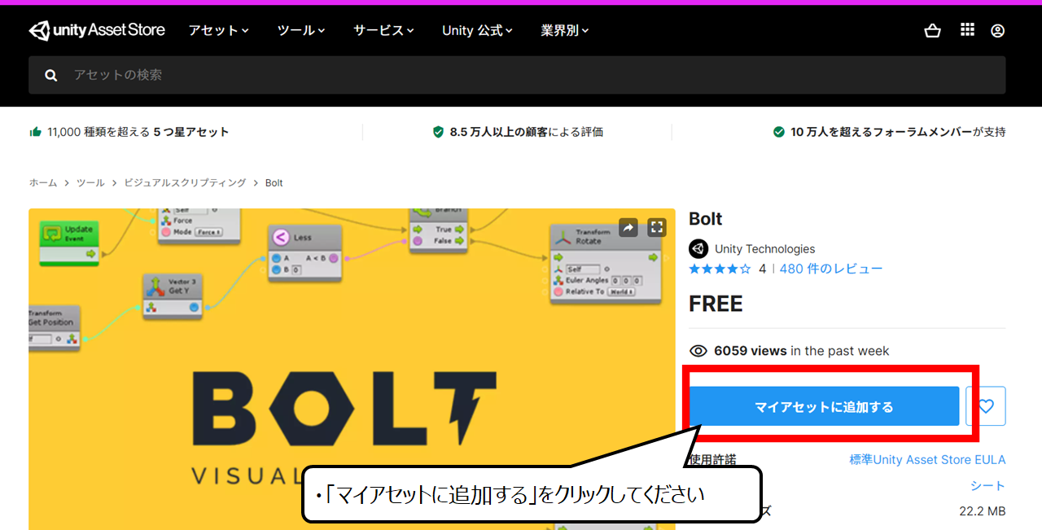1042x530 pixels.
Task: Click マイアセットに追加する button
Action: click(x=824, y=406)
